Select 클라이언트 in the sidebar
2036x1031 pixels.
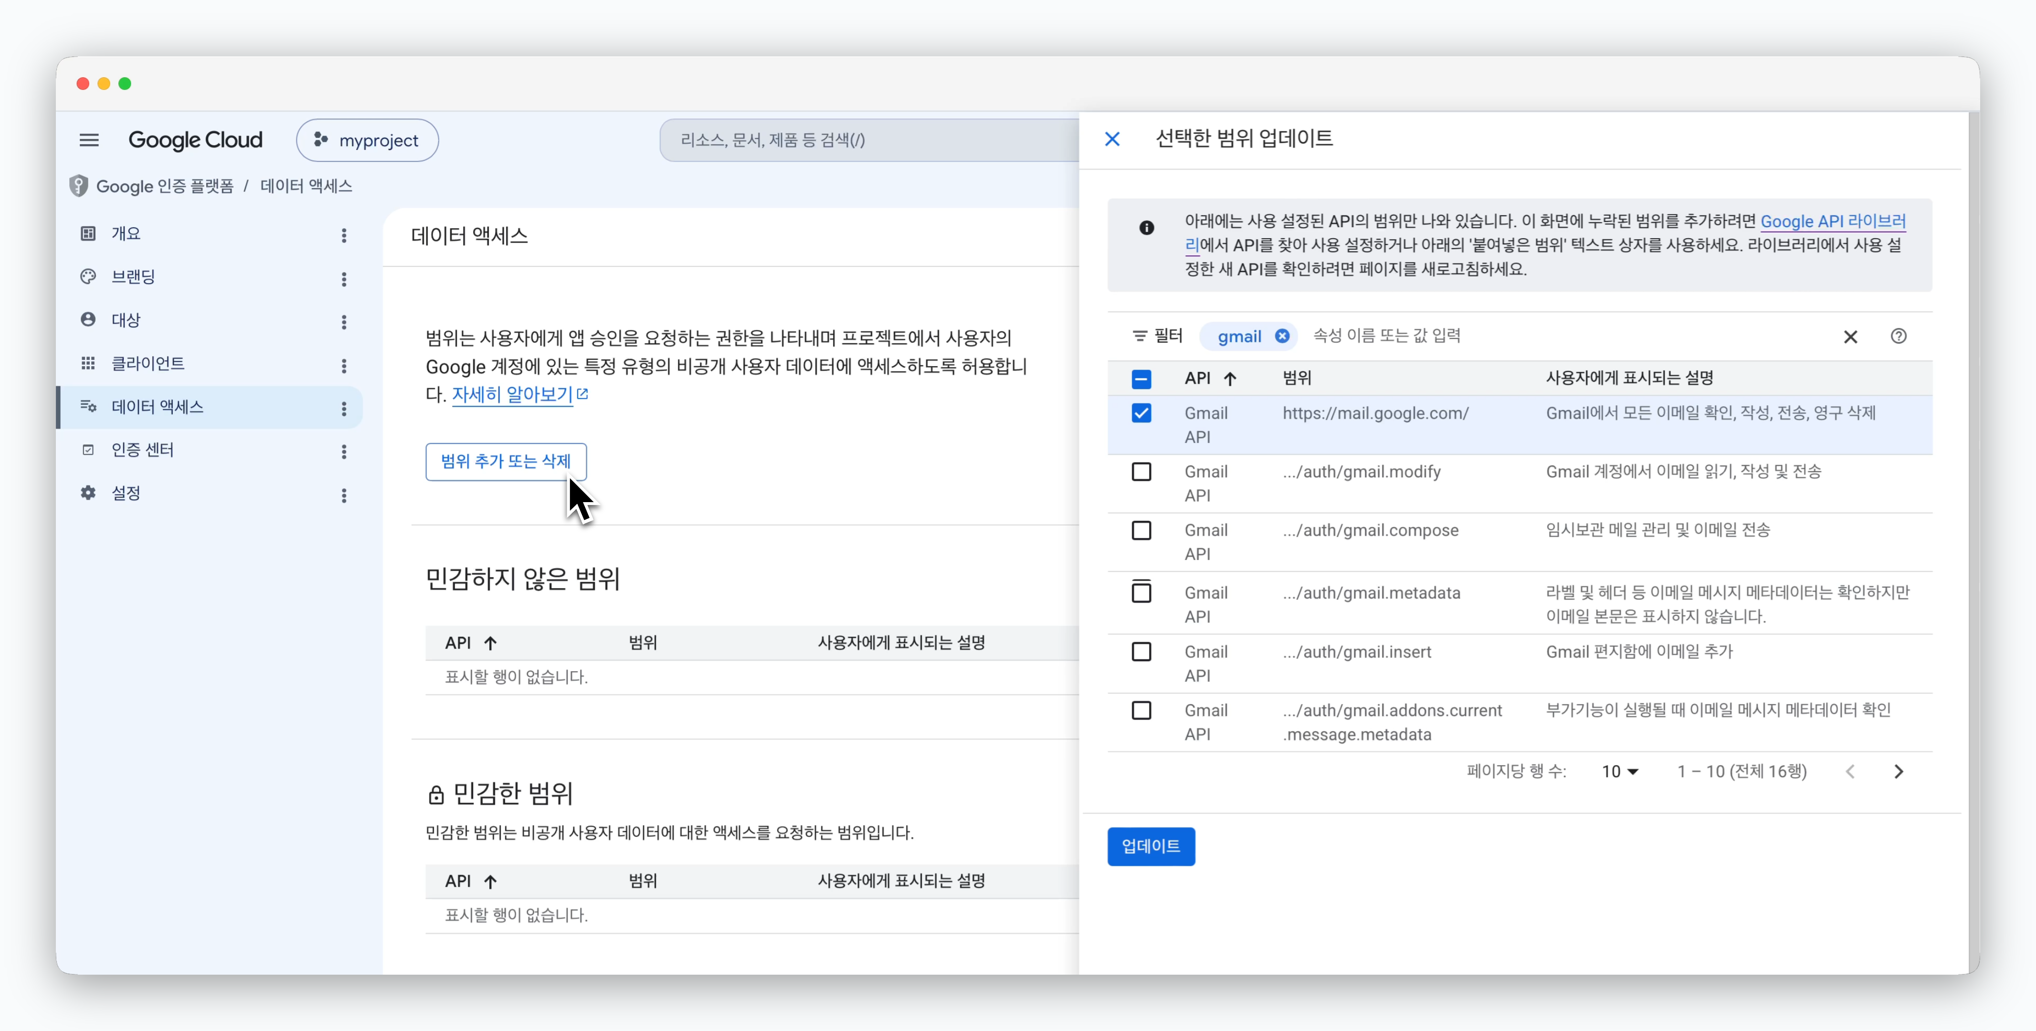tap(148, 363)
